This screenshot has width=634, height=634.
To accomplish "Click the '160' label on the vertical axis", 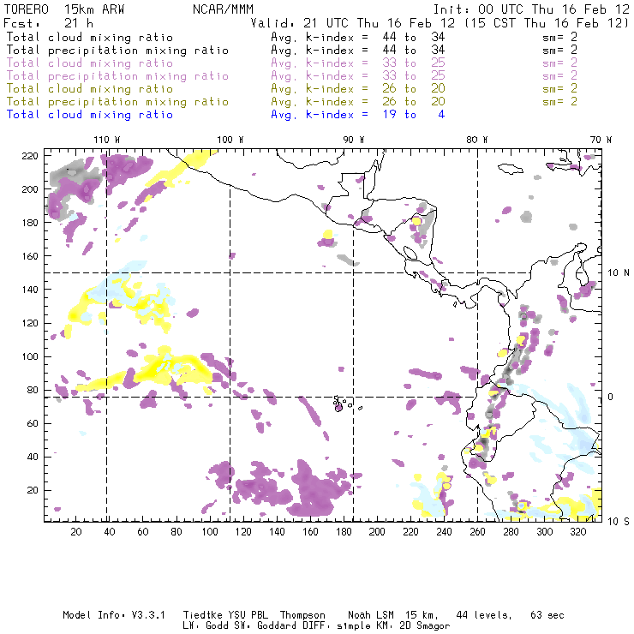I will (x=30, y=256).
